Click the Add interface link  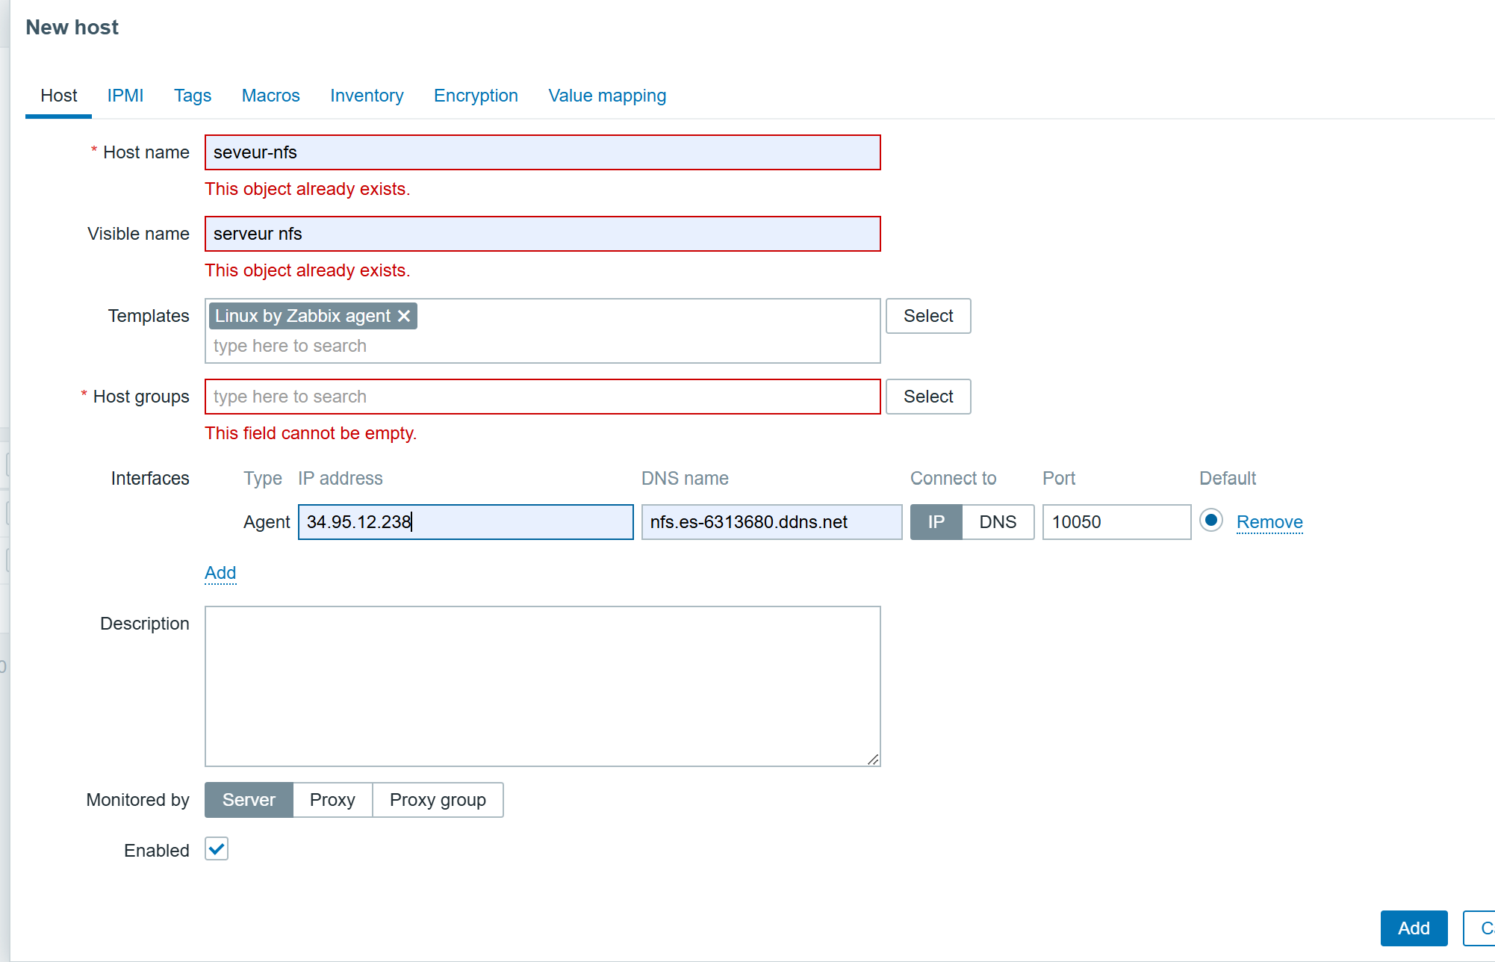tap(220, 573)
